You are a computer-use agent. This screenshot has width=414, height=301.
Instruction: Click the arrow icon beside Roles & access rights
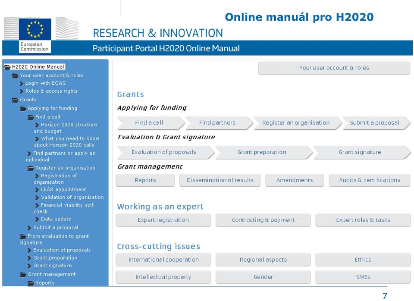pyautogui.click(x=22, y=91)
